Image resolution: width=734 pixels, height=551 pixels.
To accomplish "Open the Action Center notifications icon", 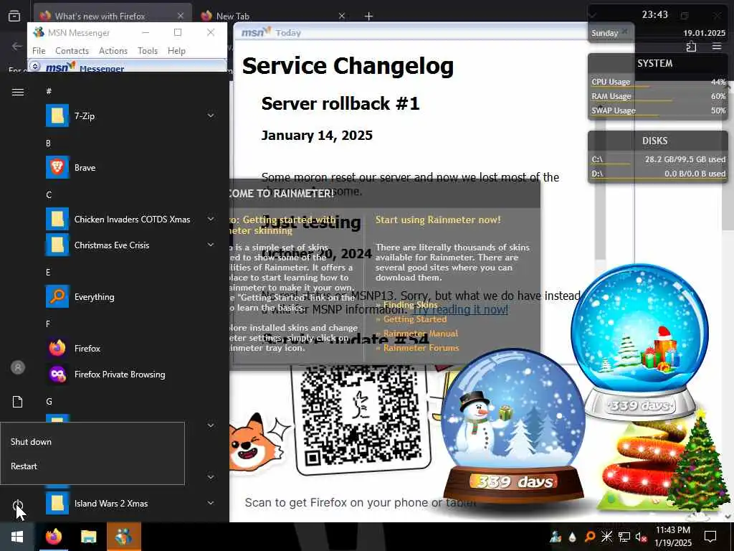I will coord(710,537).
